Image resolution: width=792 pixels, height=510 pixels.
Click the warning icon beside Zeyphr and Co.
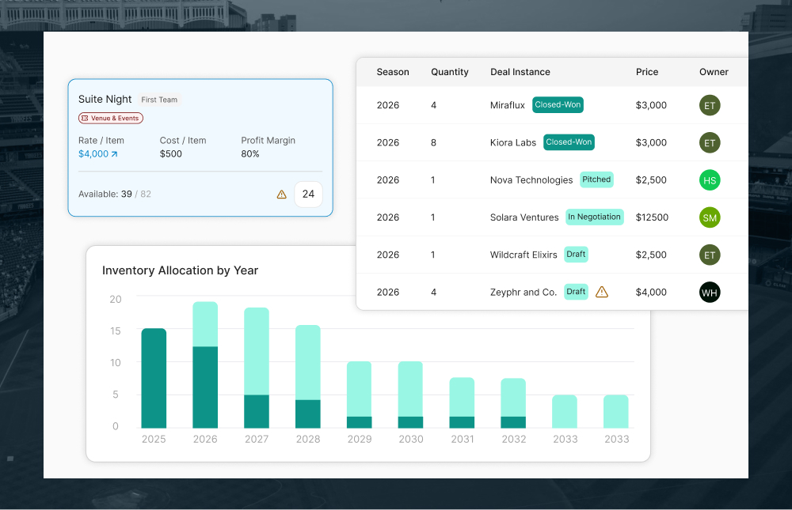tap(602, 292)
